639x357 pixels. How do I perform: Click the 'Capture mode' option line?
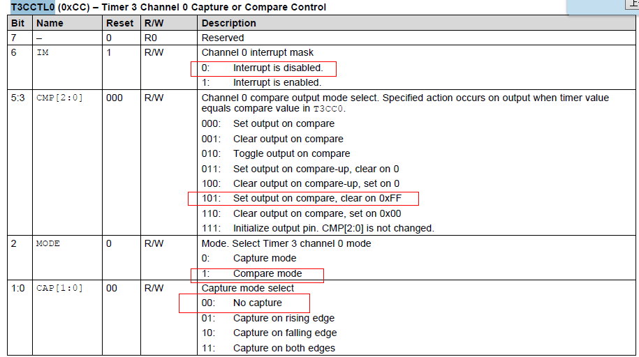tap(249, 259)
